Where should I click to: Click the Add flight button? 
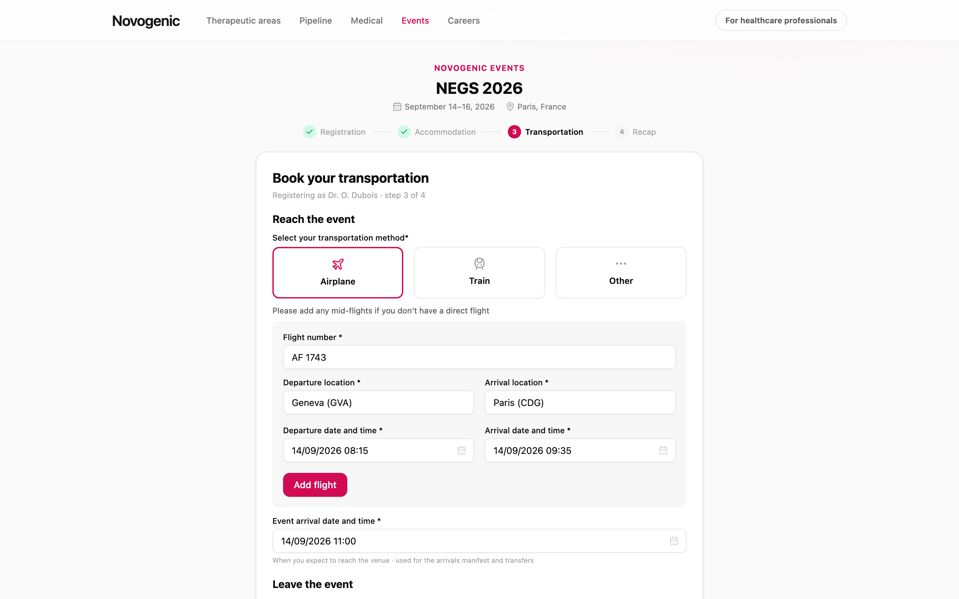click(x=315, y=485)
